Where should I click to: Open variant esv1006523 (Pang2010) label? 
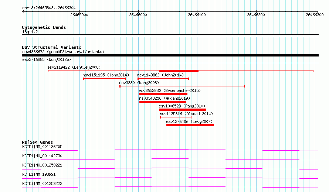[x=182, y=106]
